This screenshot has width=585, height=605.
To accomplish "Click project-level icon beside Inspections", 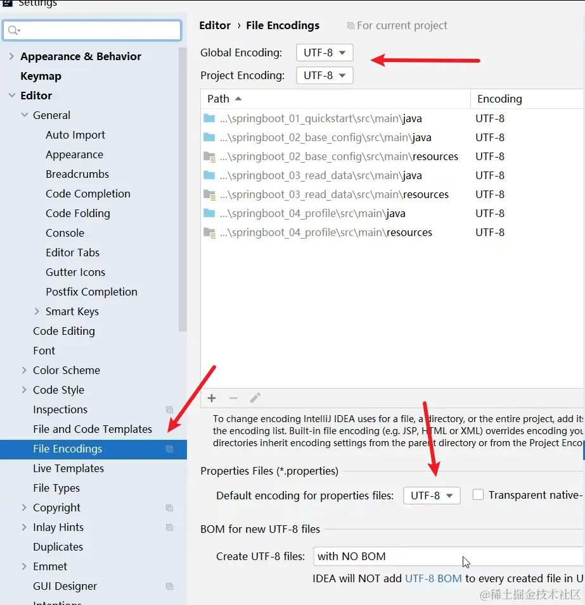I will tap(169, 409).
